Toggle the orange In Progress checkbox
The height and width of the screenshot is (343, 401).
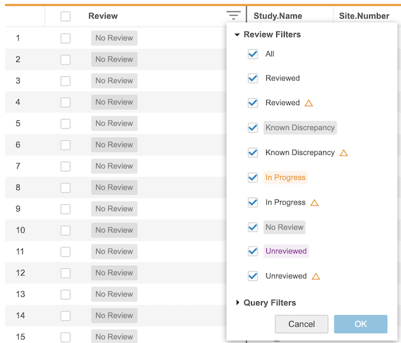pyautogui.click(x=253, y=178)
